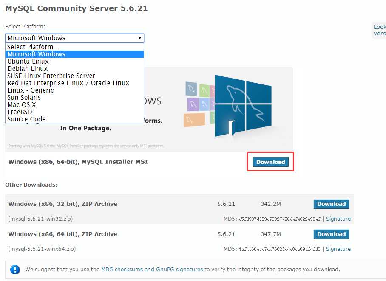Click the 347.7M file size value
The width and height of the screenshot is (386, 281).
pos(270,234)
